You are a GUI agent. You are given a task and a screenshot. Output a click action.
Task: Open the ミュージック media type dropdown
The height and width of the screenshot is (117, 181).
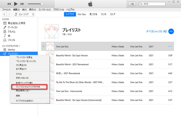click(24, 14)
